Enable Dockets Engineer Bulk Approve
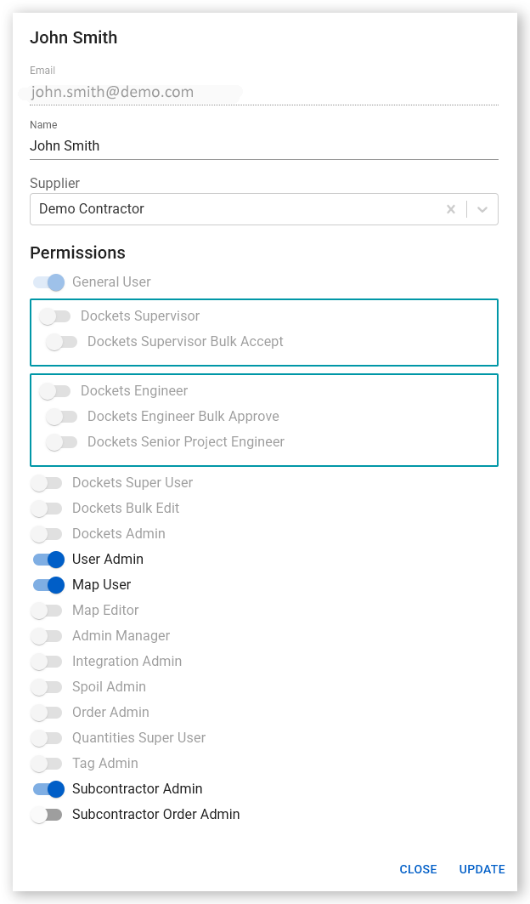This screenshot has height=904, width=530. (x=62, y=416)
